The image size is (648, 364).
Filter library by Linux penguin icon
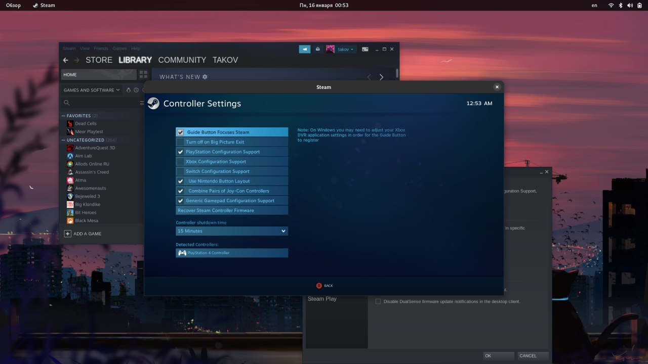pyautogui.click(x=129, y=90)
